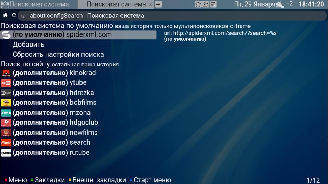Select the rutube additional search entry
The image size is (328, 184).
[x=51, y=153]
